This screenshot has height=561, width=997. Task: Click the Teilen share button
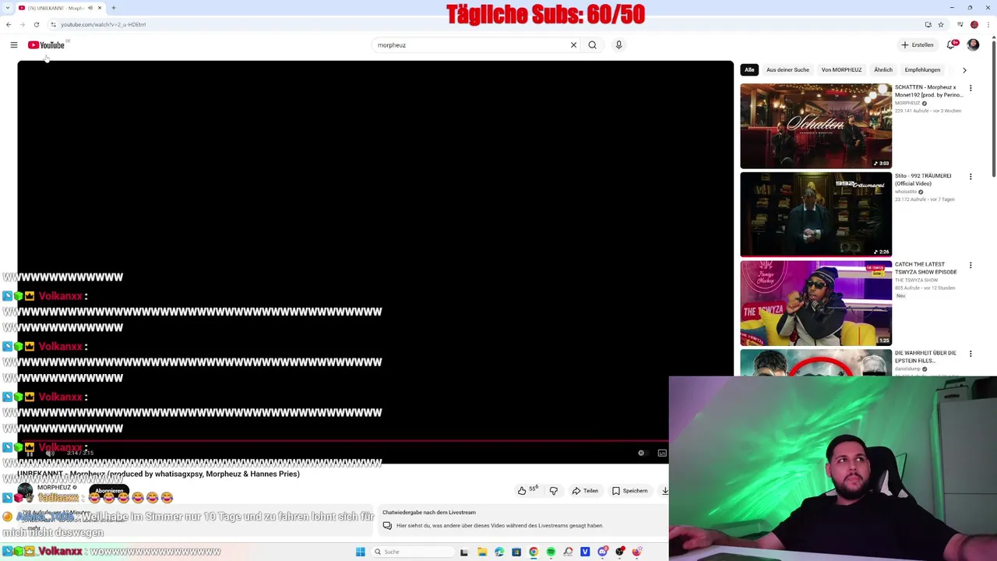click(585, 491)
